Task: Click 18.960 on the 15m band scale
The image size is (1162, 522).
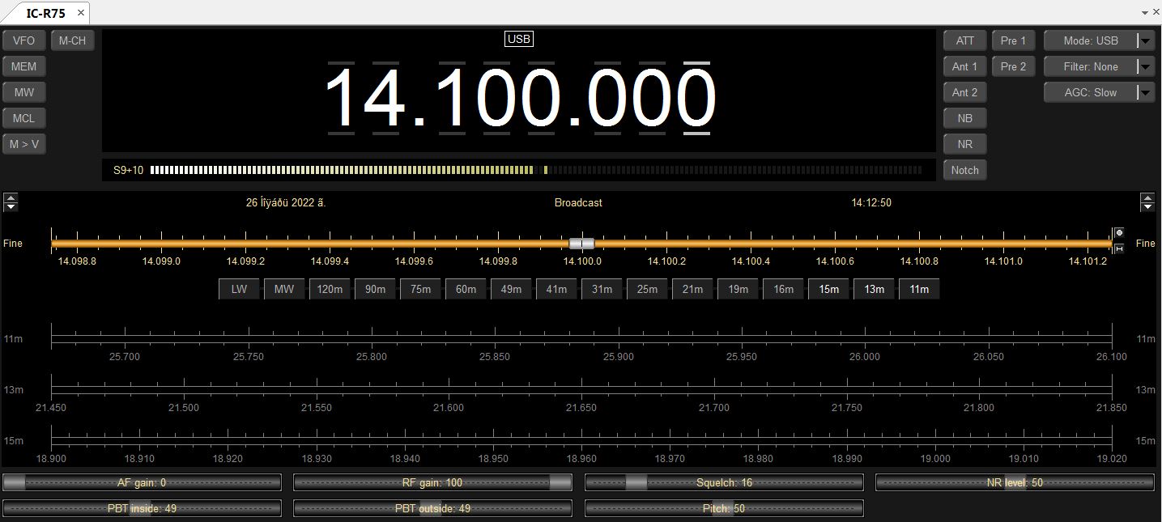Action: (581, 458)
